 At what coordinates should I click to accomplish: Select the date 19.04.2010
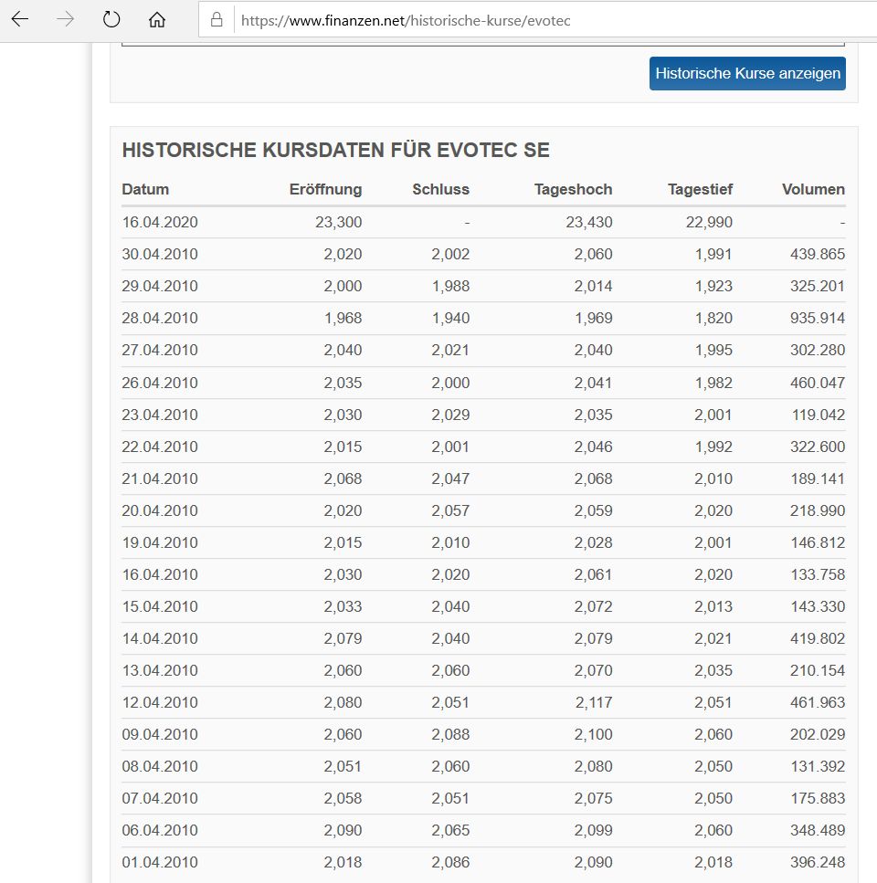[x=160, y=543]
